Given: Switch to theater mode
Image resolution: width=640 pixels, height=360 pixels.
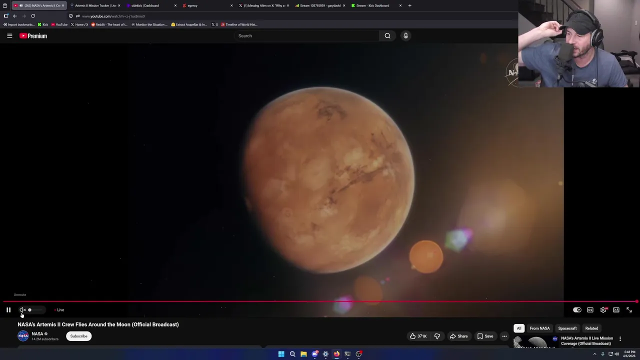Looking at the screenshot, I should click(x=616, y=310).
